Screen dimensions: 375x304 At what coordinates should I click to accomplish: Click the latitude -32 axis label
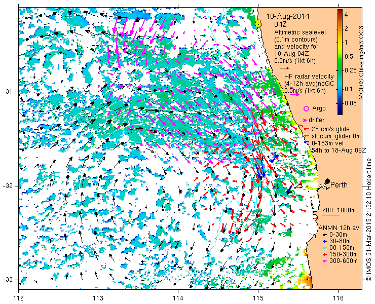click(7, 186)
